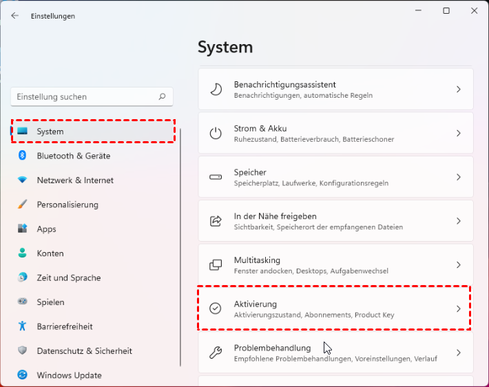Click the search magnifier icon
Image resolution: width=489 pixels, height=387 pixels.
162,97
